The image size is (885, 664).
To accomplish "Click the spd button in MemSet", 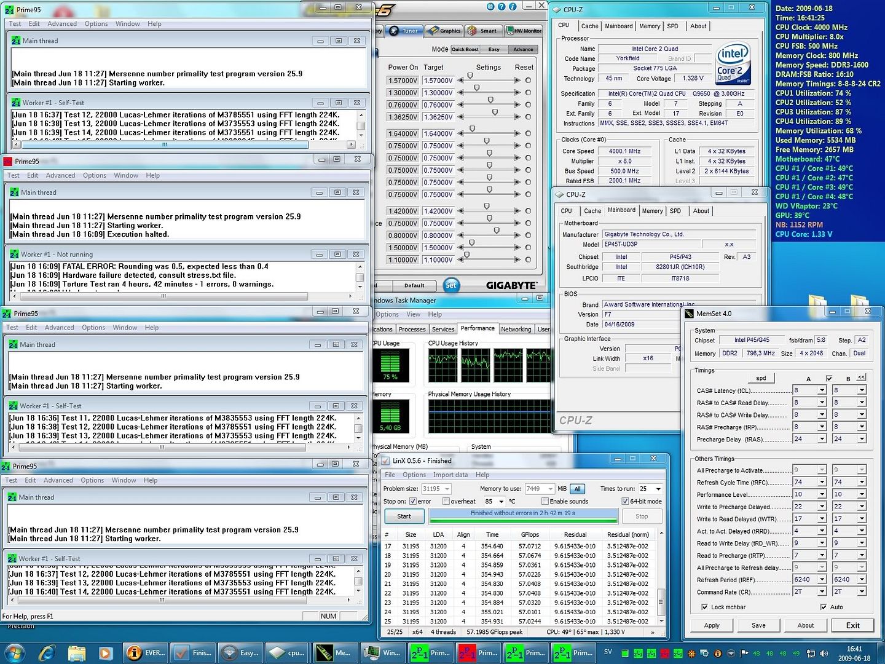I will (761, 378).
